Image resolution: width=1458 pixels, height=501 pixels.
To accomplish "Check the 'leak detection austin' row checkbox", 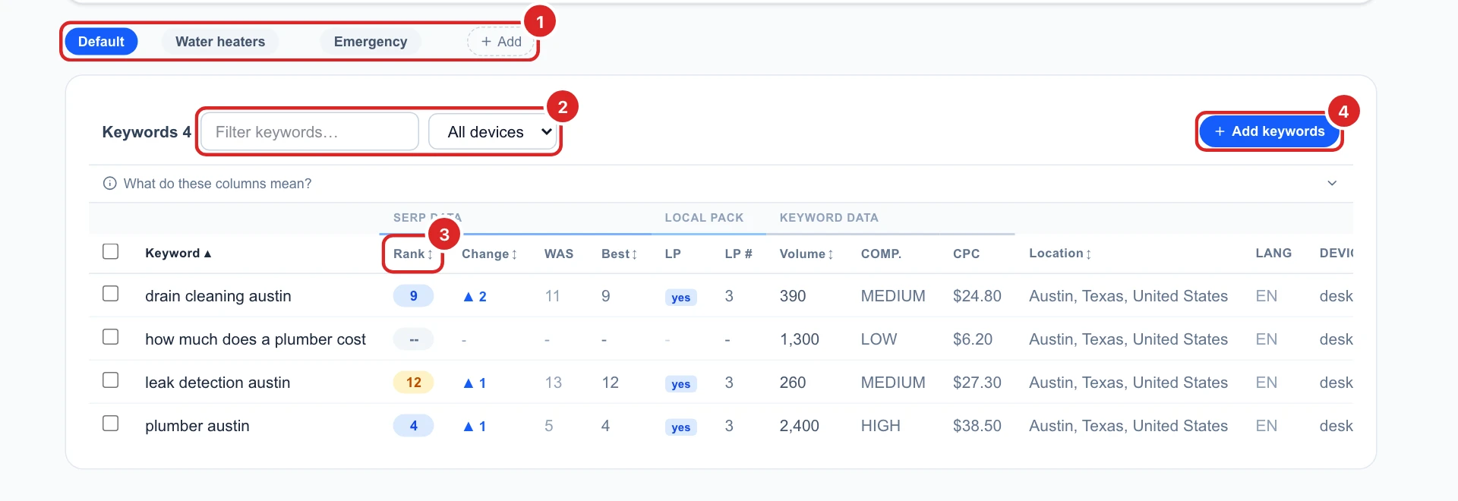I will click(x=111, y=380).
